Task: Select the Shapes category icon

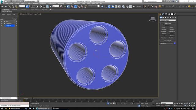Action: click(163, 17)
